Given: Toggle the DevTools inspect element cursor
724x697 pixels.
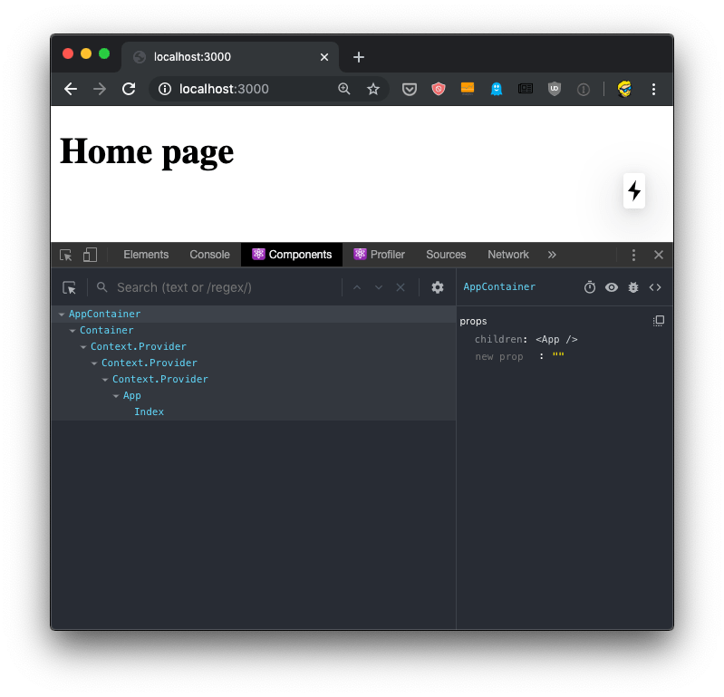Looking at the screenshot, I should coord(66,255).
